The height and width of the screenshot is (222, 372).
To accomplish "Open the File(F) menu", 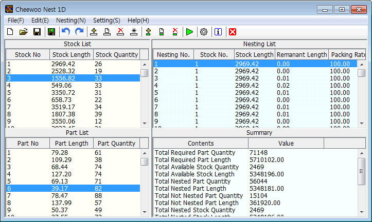I will [x=15, y=21].
